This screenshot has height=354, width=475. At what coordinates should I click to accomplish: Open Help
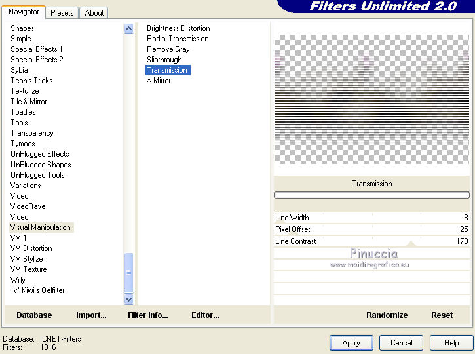coord(451,343)
